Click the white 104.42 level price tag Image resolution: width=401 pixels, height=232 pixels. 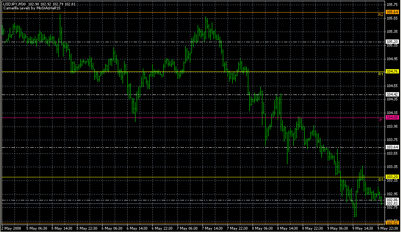coord(392,95)
